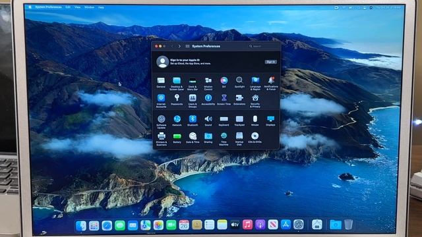422x237 pixels.
Task: Open Maps from the Dock
Action: pyautogui.click(x=146, y=225)
